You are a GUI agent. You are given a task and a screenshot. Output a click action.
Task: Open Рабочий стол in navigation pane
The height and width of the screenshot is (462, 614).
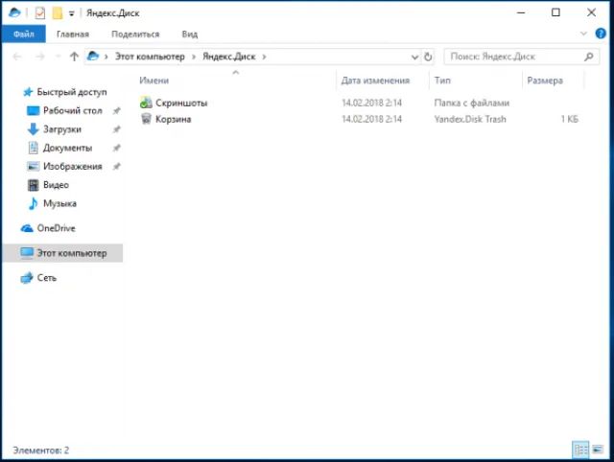(x=73, y=111)
